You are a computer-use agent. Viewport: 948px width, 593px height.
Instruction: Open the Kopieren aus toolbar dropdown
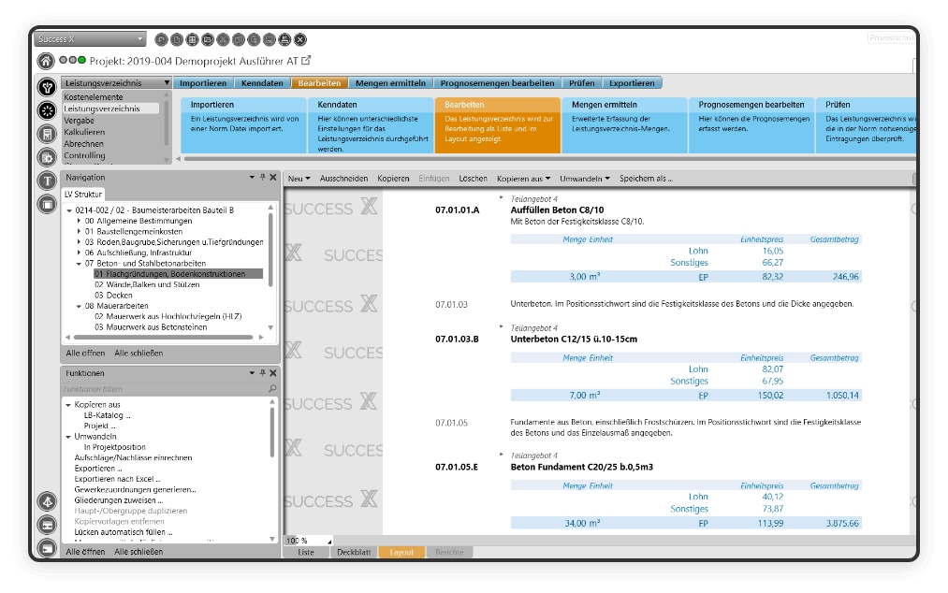[523, 179]
